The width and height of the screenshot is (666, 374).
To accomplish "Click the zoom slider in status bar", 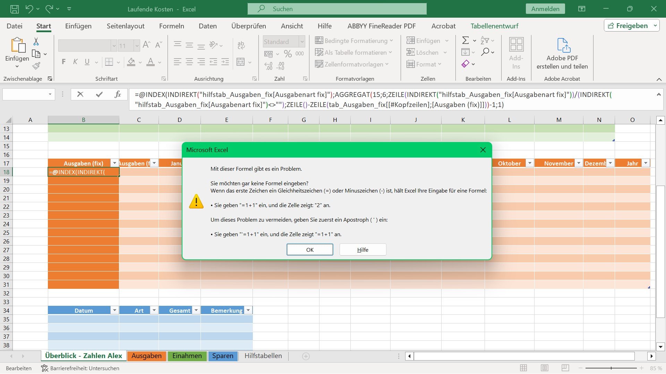I will pos(611,368).
